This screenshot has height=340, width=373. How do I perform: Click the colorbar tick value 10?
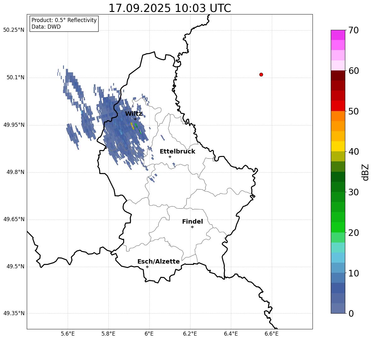(353, 273)
